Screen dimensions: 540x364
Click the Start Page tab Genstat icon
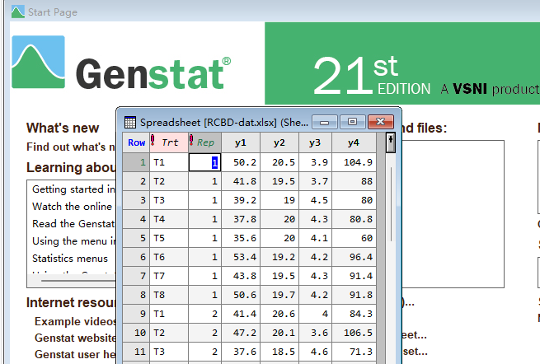click(x=17, y=12)
